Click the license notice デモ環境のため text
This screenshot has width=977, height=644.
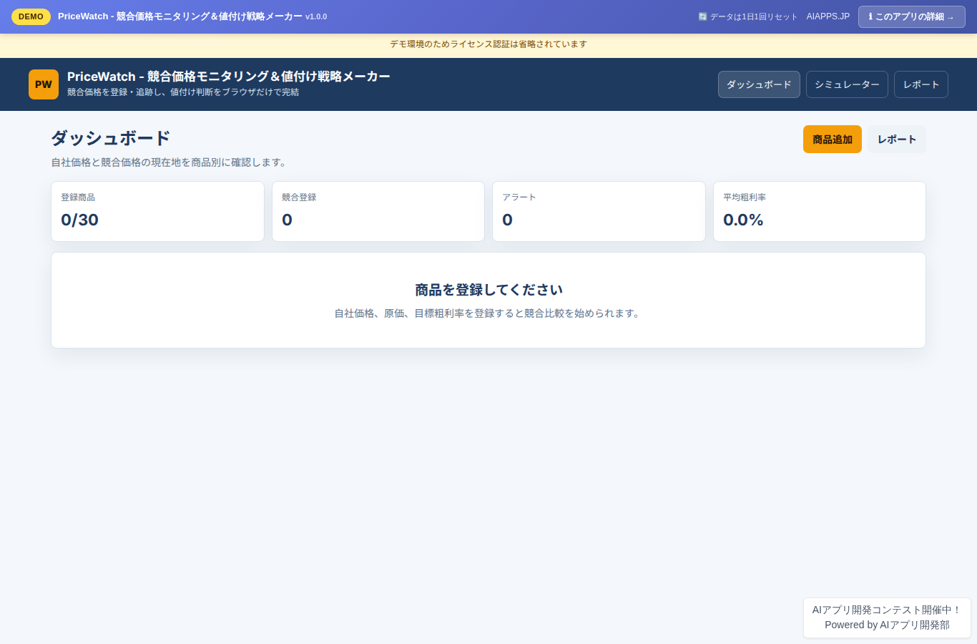tap(488, 44)
